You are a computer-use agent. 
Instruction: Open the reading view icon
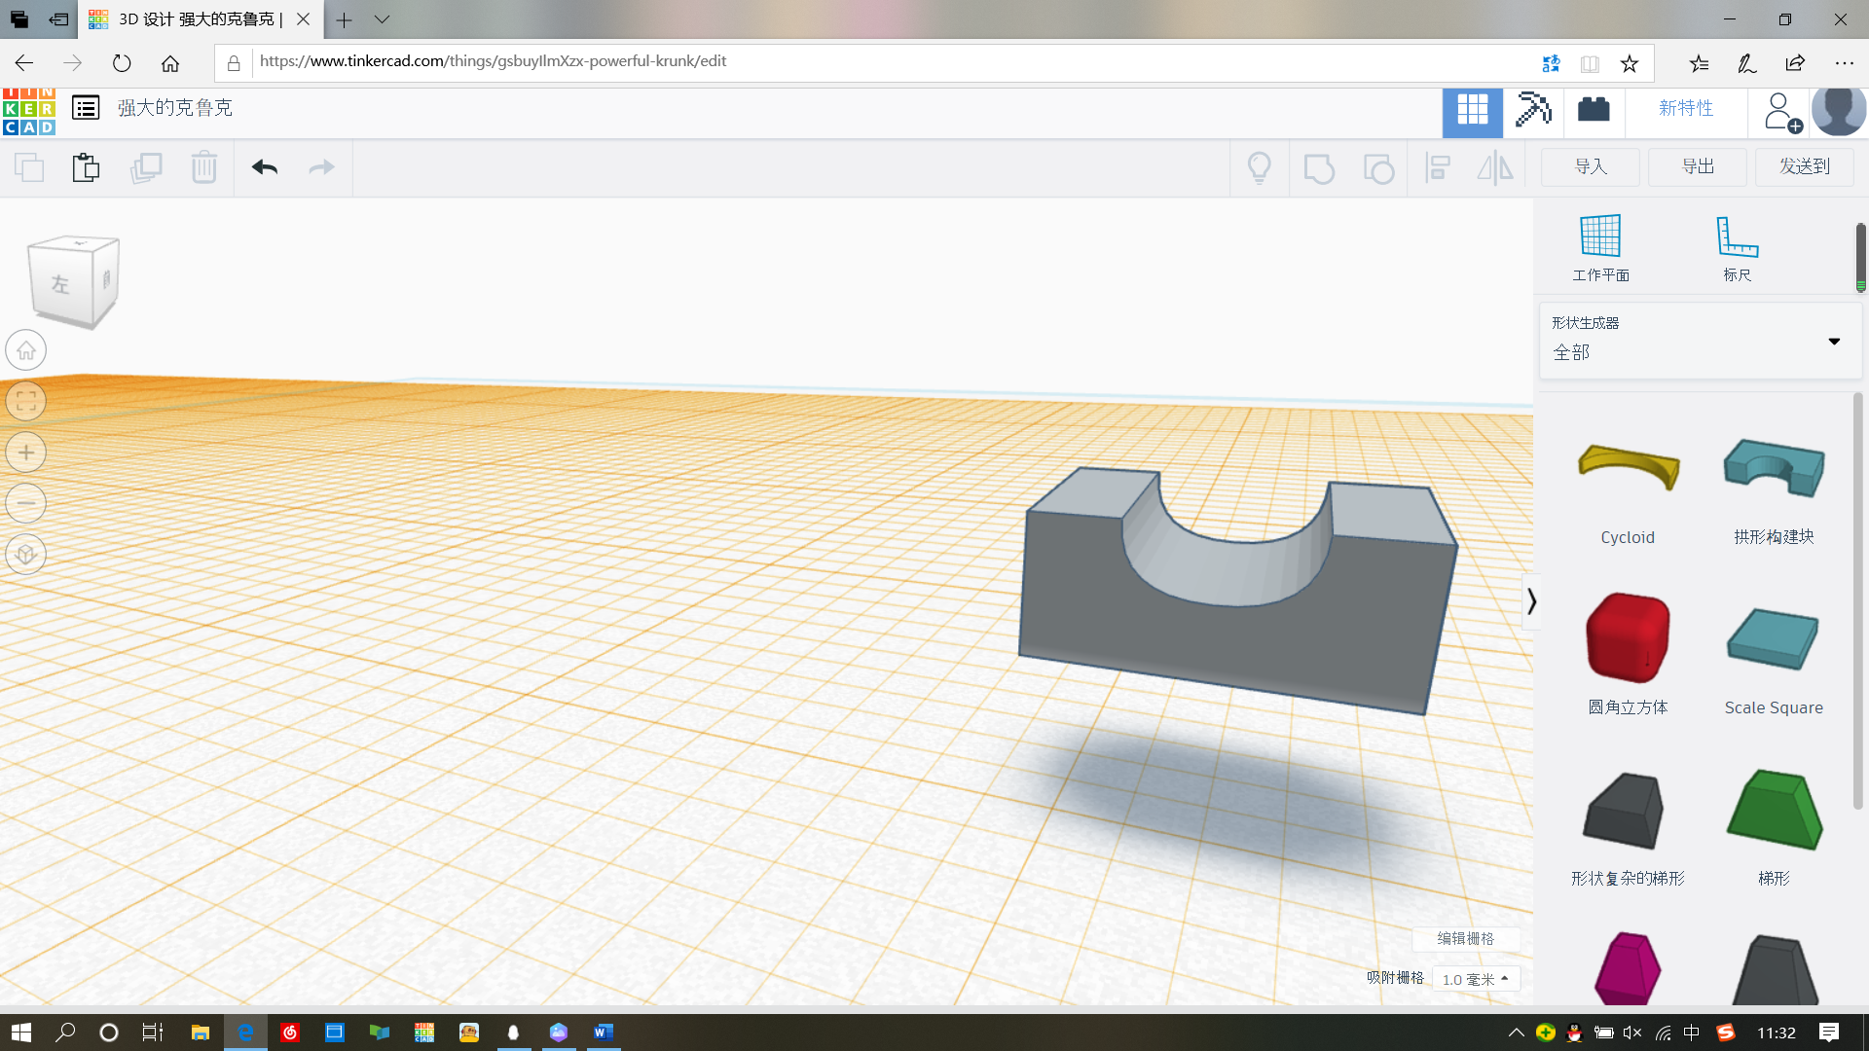tap(1590, 64)
